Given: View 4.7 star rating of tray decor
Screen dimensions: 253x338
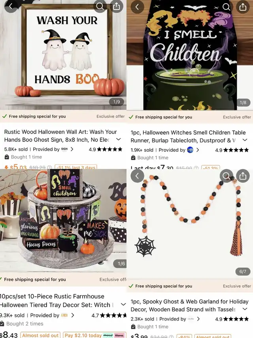Looking at the screenshot, I should pyautogui.click(x=109, y=315).
